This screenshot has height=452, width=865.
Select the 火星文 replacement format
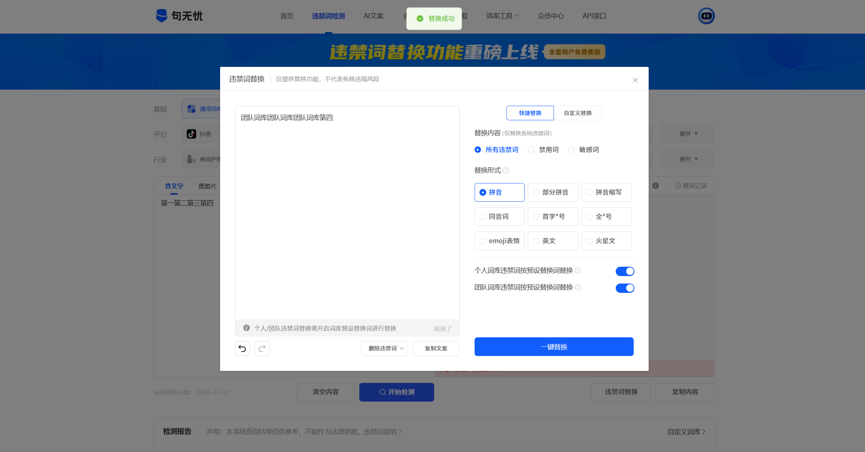click(606, 241)
